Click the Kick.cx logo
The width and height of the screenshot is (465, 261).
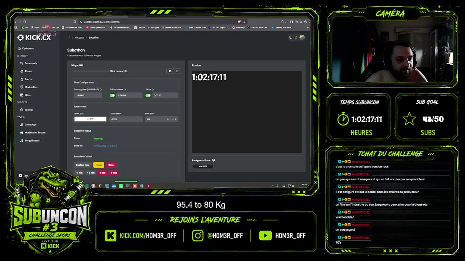click(34, 37)
